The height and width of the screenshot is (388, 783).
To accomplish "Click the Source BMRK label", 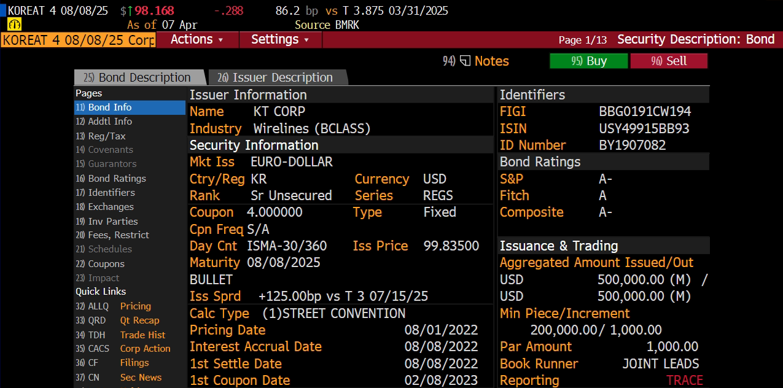I will [327, 25].
